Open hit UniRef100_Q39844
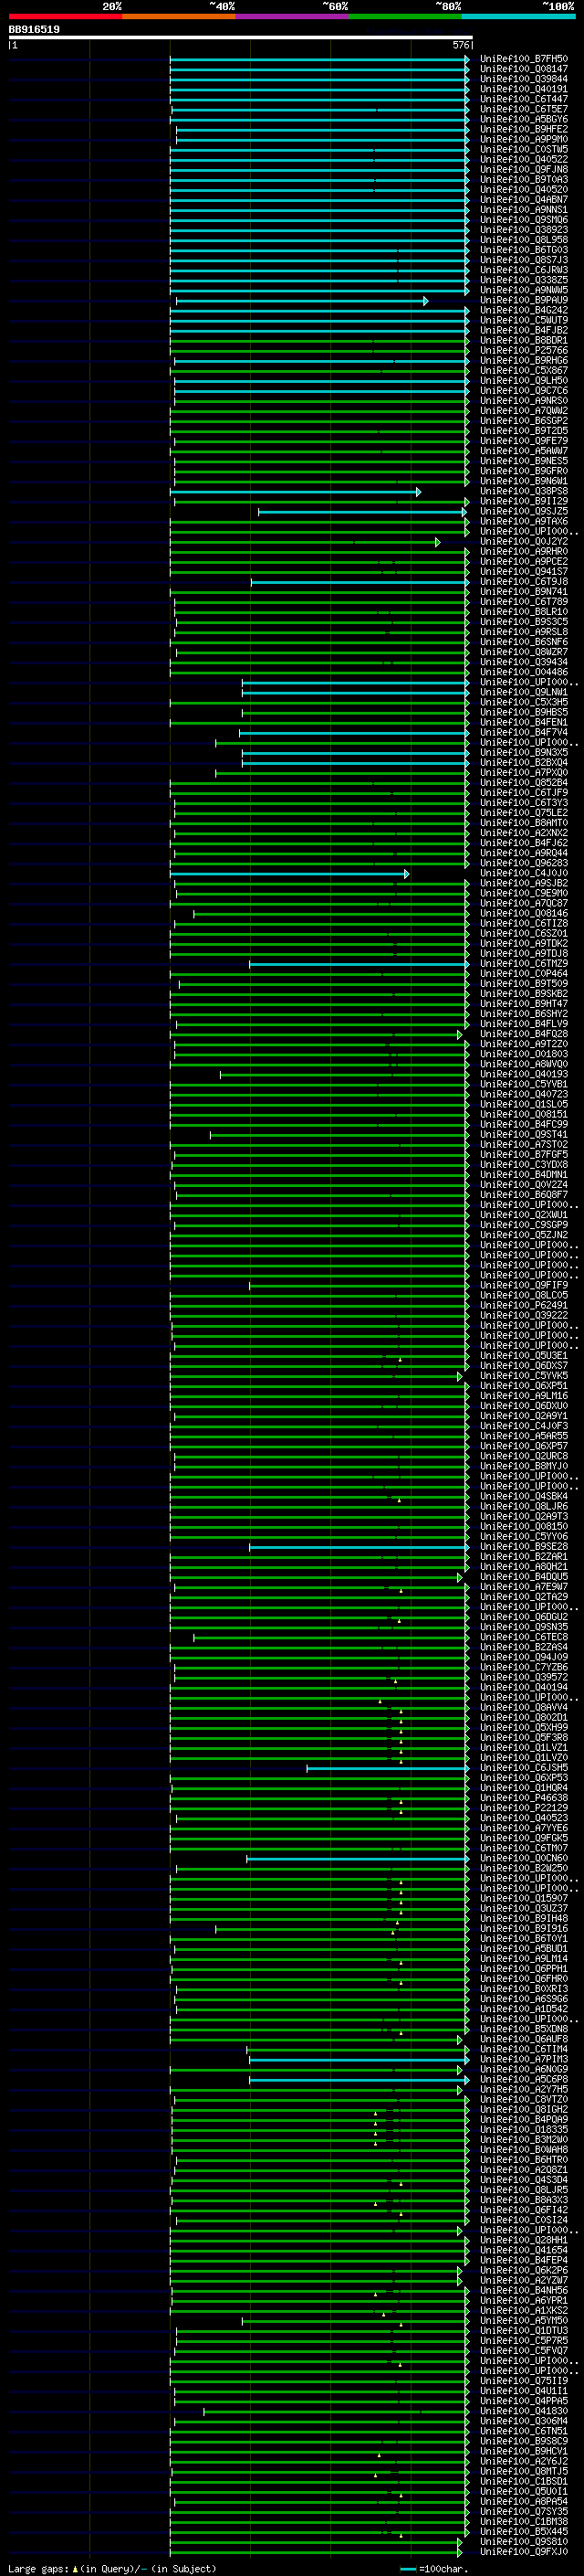The width and height of the screenshot is (584, 2576). tap(524, 79)
